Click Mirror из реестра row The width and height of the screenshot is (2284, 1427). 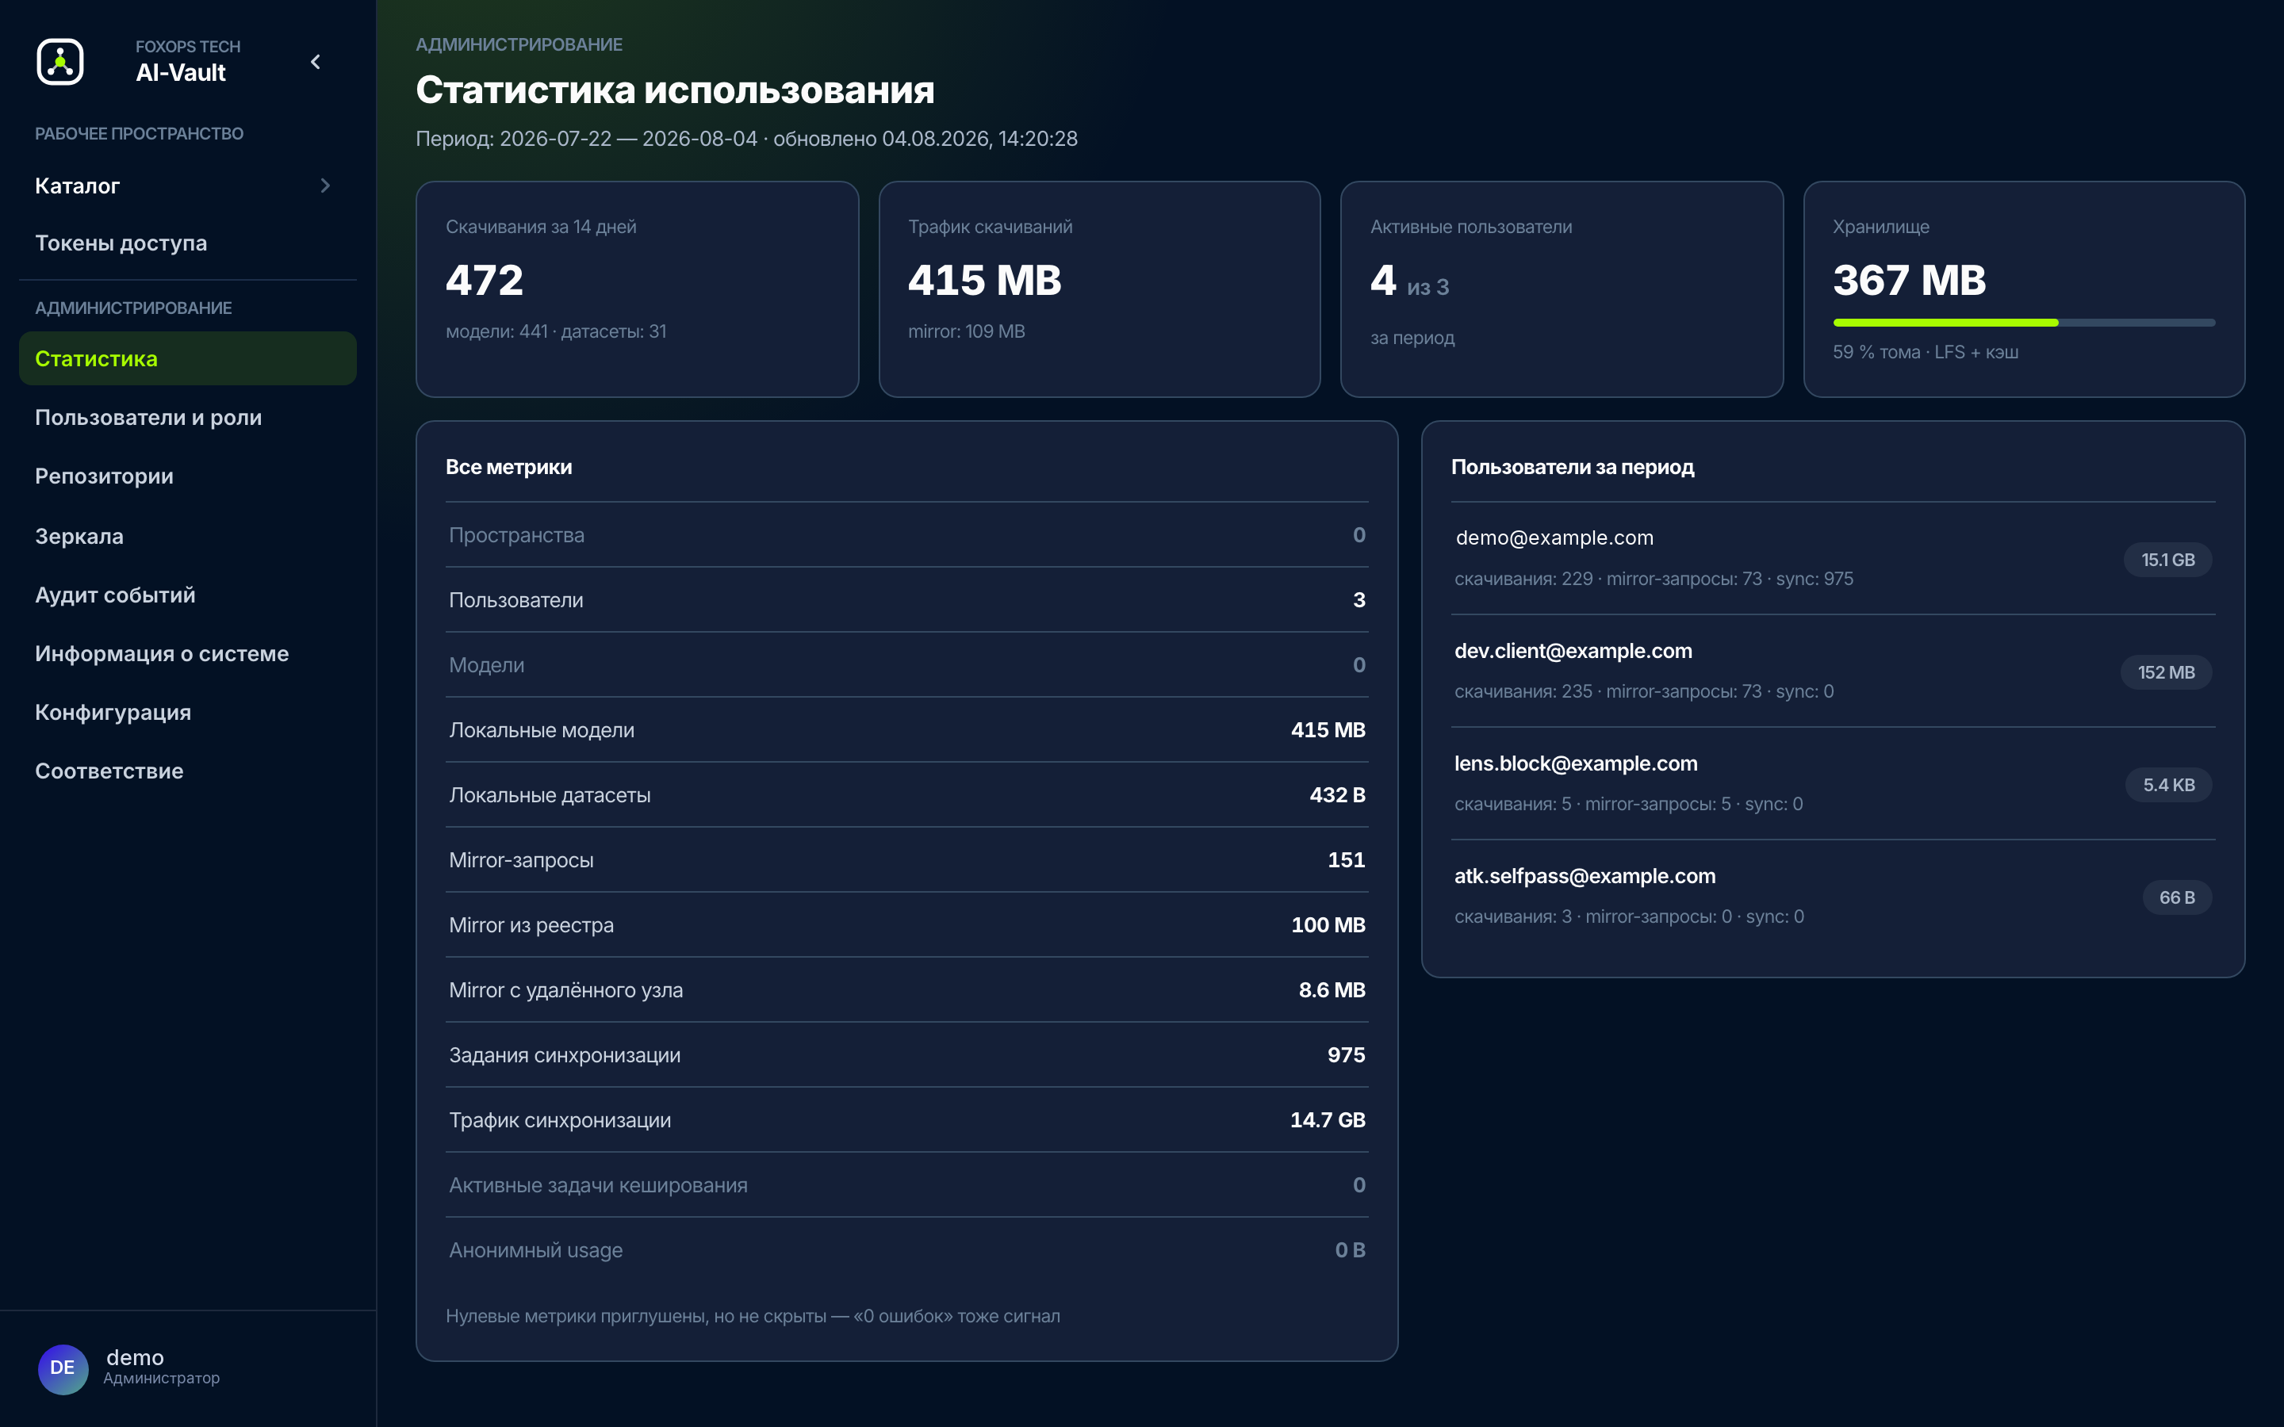[x=906, y=925]
